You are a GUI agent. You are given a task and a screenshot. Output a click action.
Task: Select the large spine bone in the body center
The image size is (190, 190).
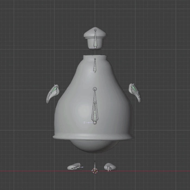(x=95, y=105)
